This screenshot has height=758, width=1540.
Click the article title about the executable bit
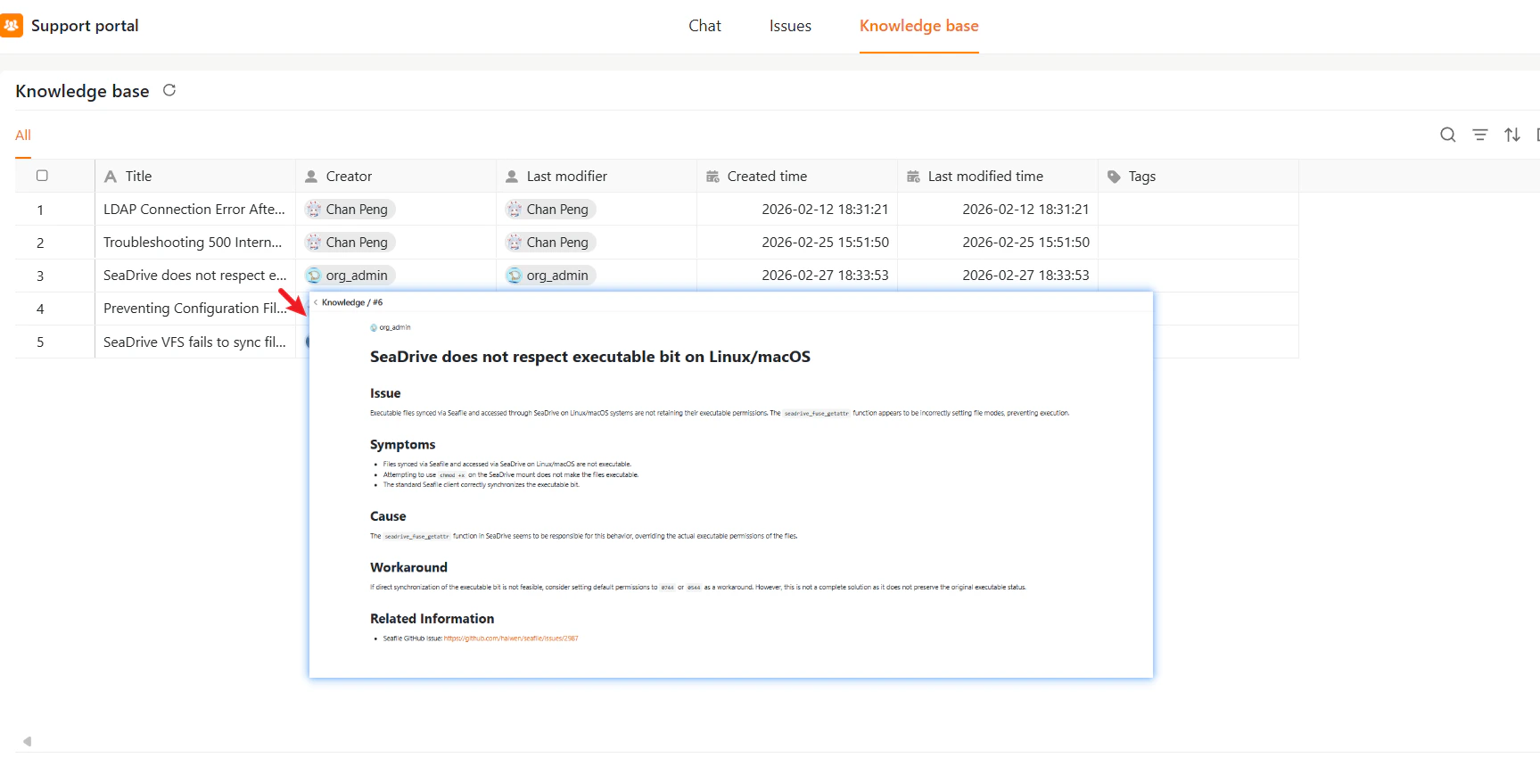(590, 357)
